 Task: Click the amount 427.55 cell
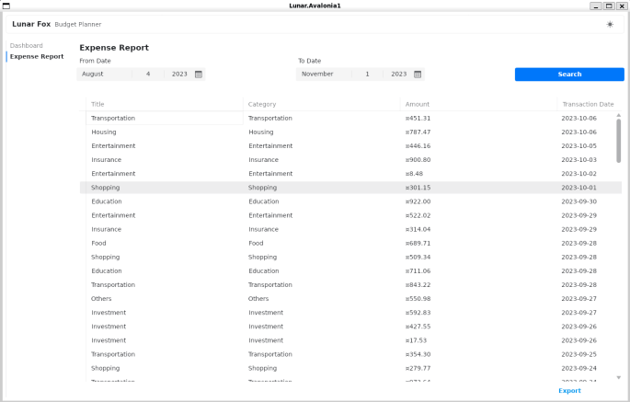point(478,327)
